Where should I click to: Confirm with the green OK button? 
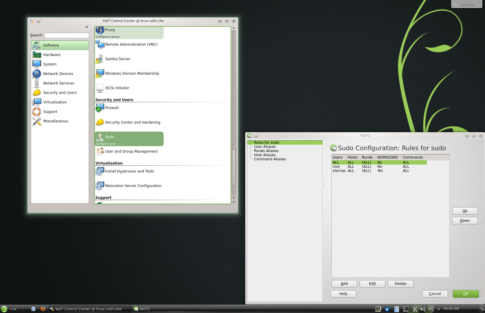click(x=466, y=294)
